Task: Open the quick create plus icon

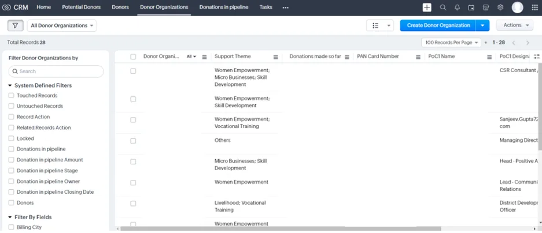Action: click(x=427, y=7)
